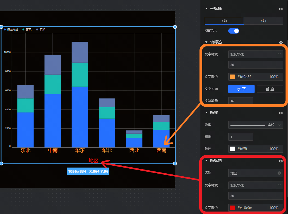Clear the 名称 field with the X icon
Viewport: 288px width, 214px height.
point(279,173)
